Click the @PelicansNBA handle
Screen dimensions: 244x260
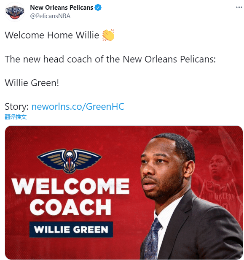[50, 16]
